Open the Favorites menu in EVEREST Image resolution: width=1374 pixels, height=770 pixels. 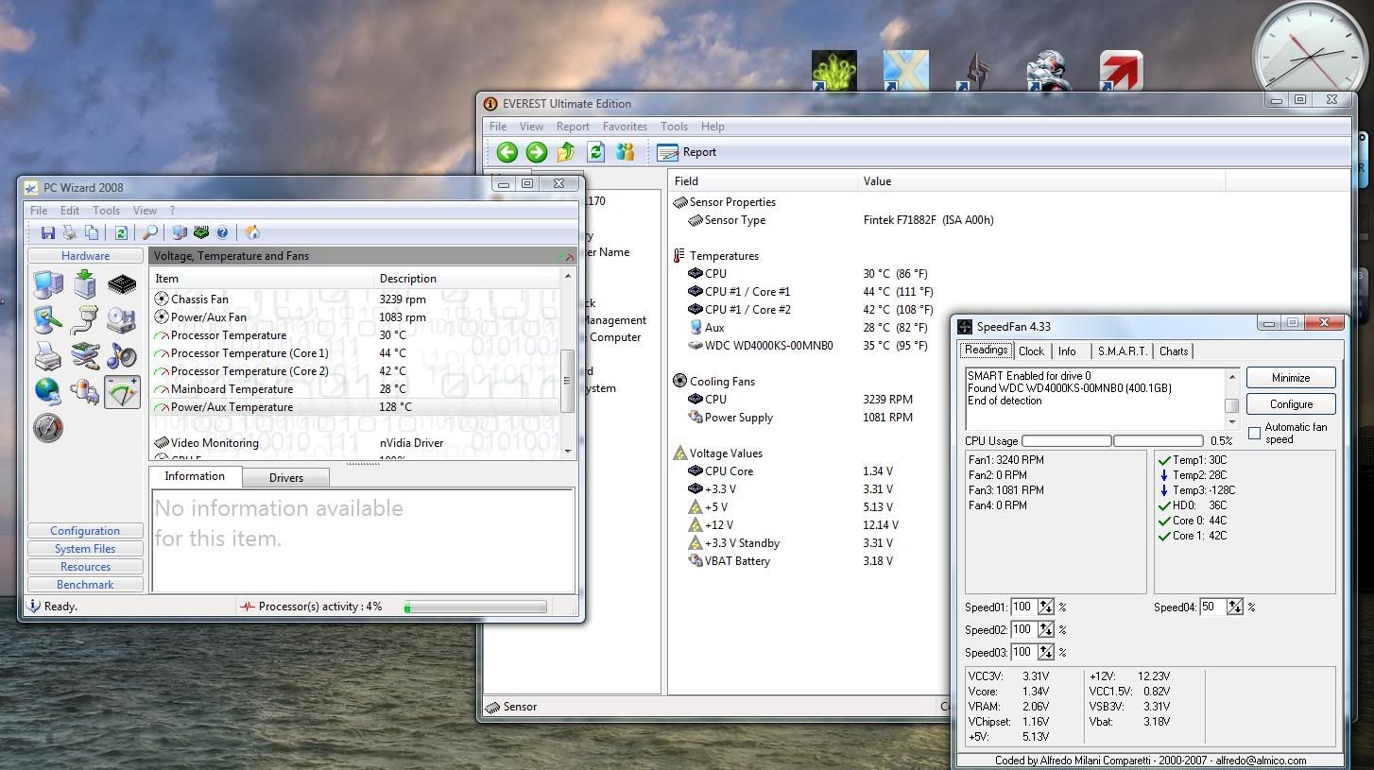[625, 127]
